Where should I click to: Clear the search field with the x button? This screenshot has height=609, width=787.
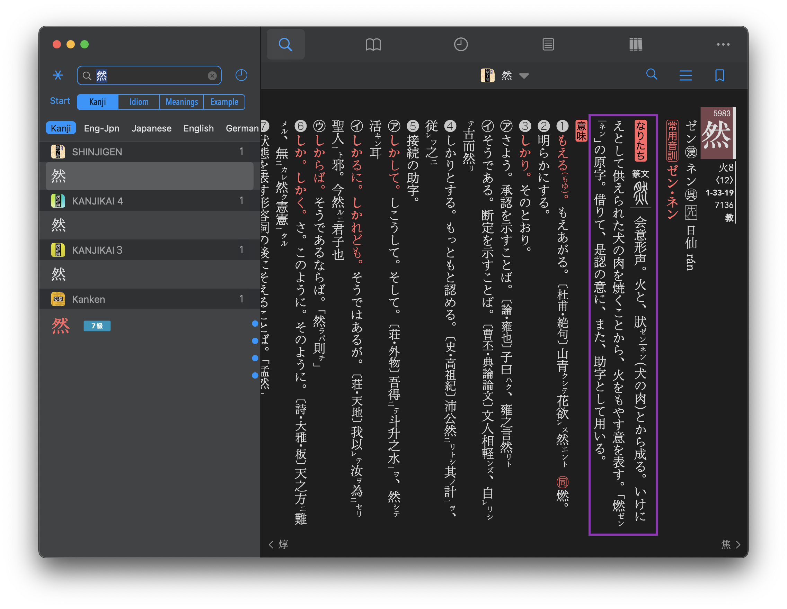click(x=212, y=75)
